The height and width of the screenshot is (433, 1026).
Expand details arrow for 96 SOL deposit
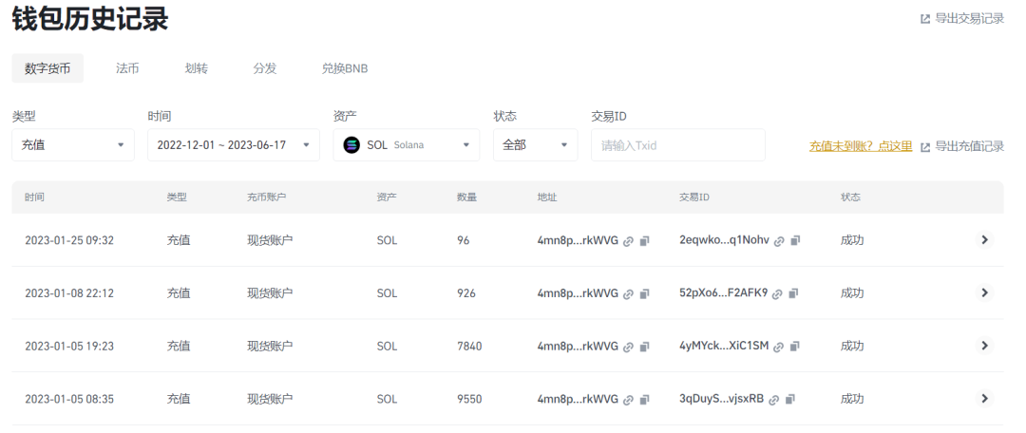click(x=984, y=240)
